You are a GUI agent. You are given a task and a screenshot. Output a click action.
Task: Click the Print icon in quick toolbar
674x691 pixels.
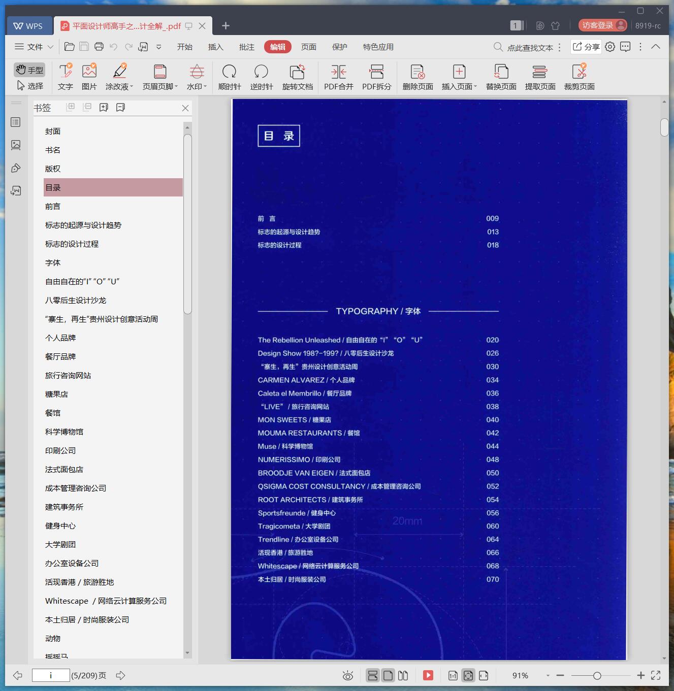[99, 47]
